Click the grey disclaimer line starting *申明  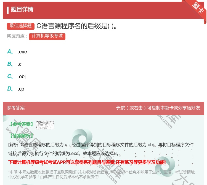point(101,172)
